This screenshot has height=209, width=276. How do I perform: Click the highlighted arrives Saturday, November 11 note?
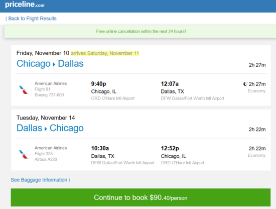(105, 53)
